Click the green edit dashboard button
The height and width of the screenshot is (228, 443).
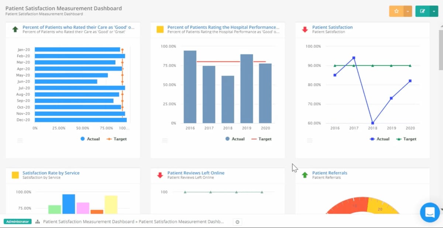(422, 11)
